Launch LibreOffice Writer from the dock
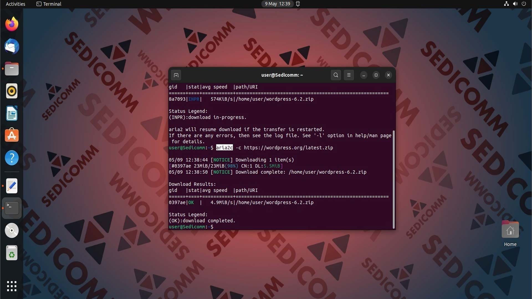Image resolution: width=532 pixels, height=299 pixels. click(x=12, y=113)
